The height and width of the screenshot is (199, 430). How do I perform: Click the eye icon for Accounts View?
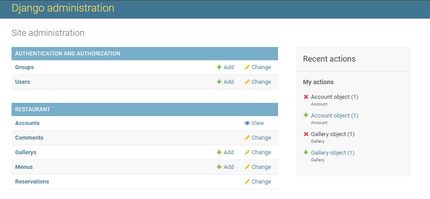coord(247,123)
